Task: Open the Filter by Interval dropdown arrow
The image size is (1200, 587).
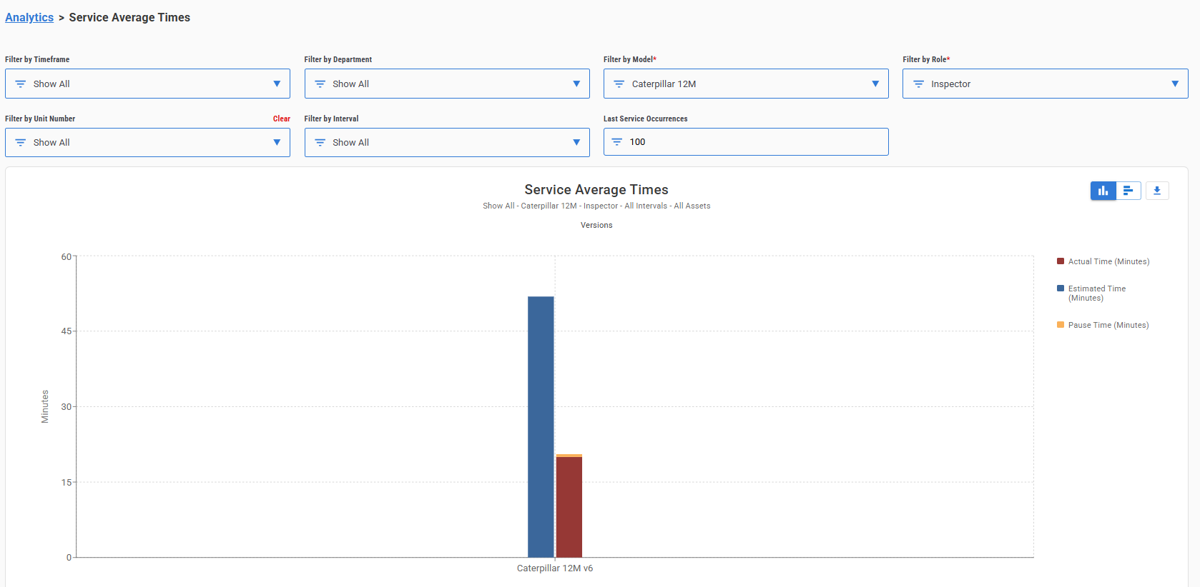Action: [576, 142]
